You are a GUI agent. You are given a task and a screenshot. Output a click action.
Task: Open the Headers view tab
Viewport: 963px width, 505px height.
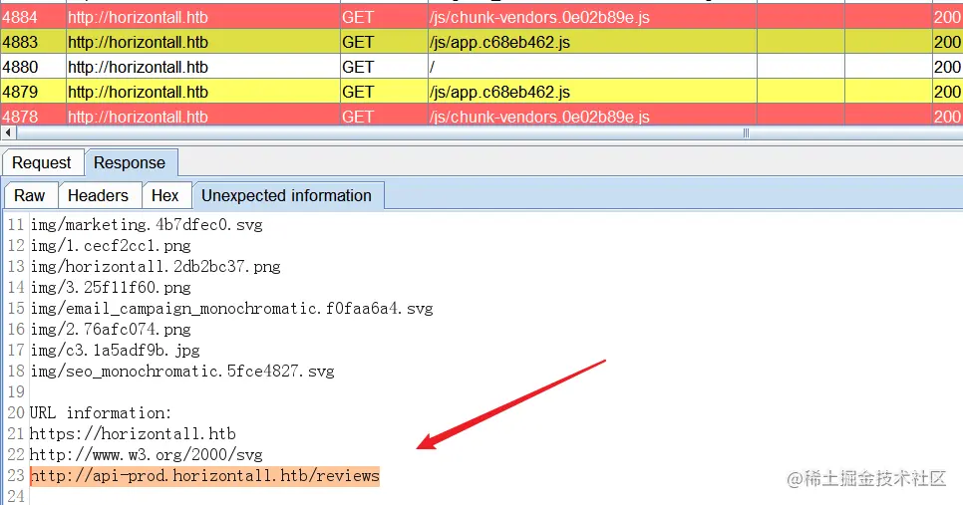coord(99,196)
